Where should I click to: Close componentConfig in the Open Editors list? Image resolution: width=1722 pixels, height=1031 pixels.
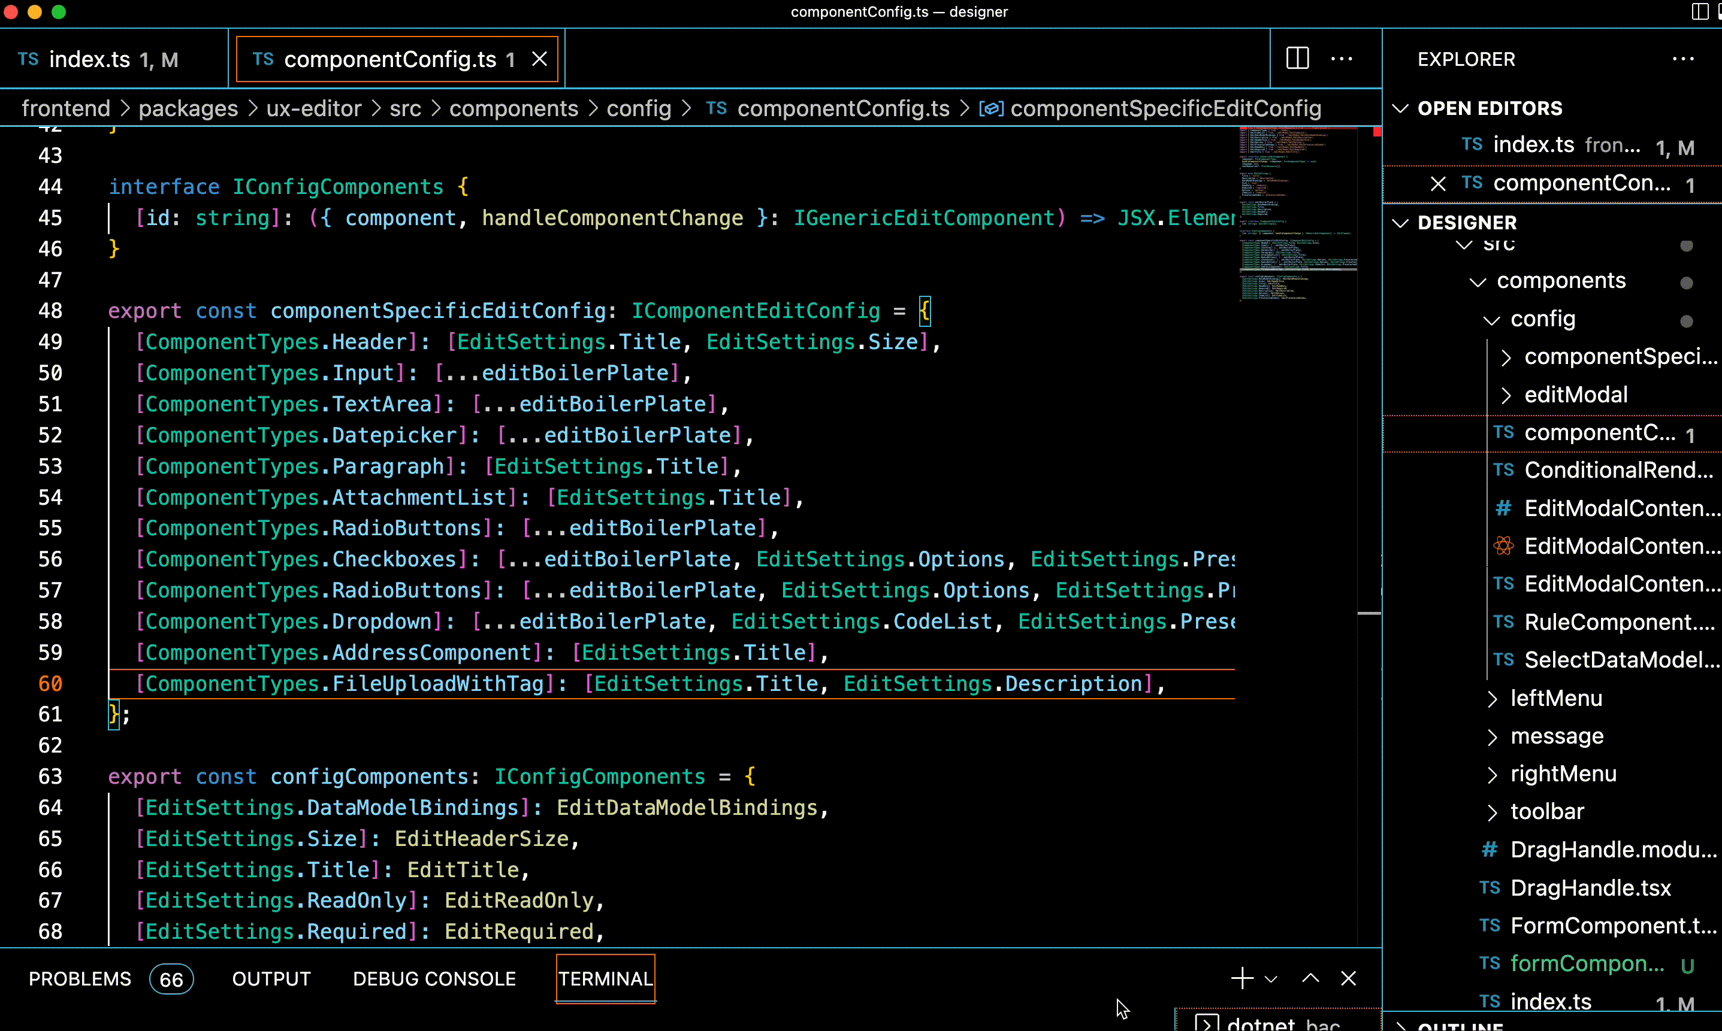coord(1437,184)
